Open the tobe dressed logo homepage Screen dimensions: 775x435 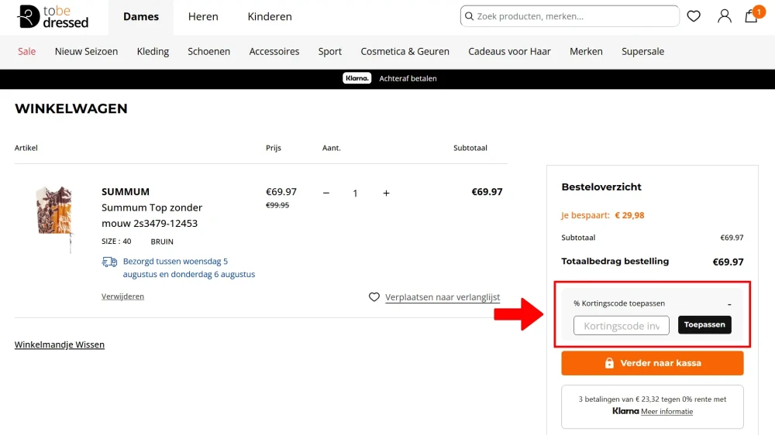click(53, 17)
